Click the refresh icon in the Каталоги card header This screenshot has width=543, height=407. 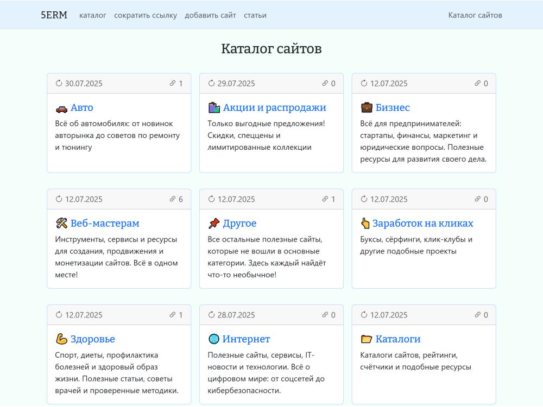(x=364, y=314)
